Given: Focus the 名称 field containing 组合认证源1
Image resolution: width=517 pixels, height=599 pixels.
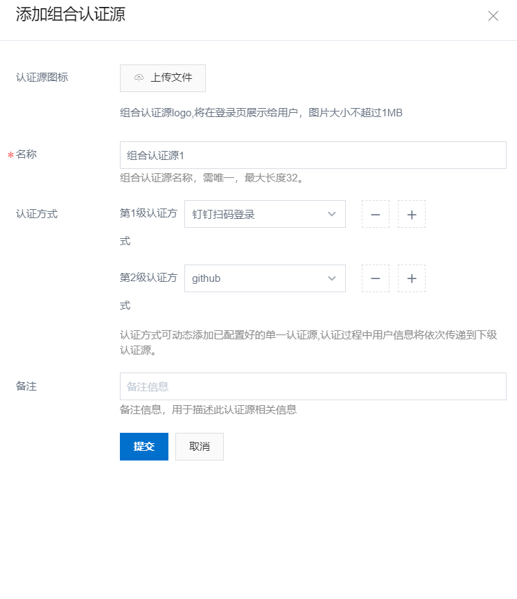Looking at the screenshot, I should (313, 155).
